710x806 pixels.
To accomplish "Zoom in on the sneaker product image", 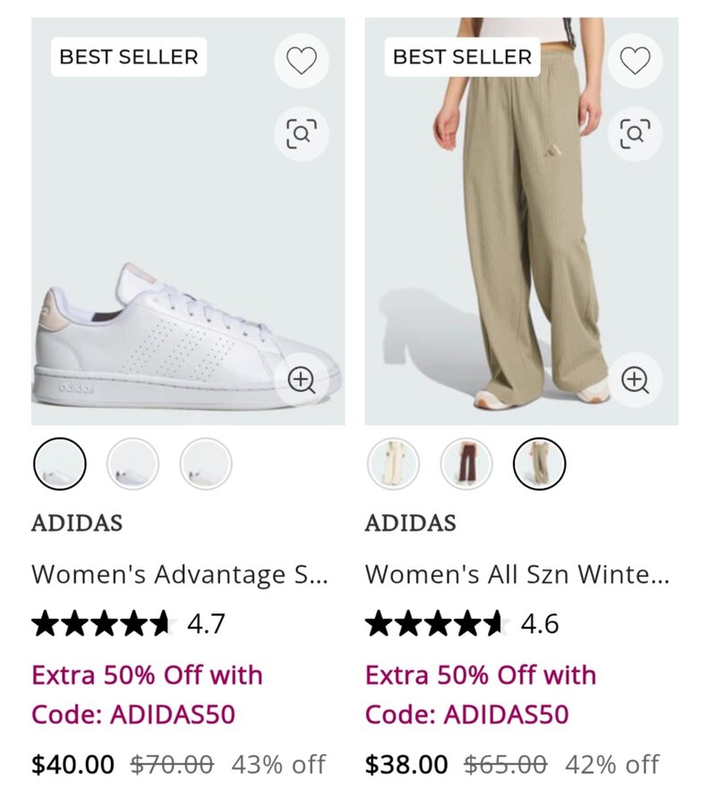I will (301, 380).
